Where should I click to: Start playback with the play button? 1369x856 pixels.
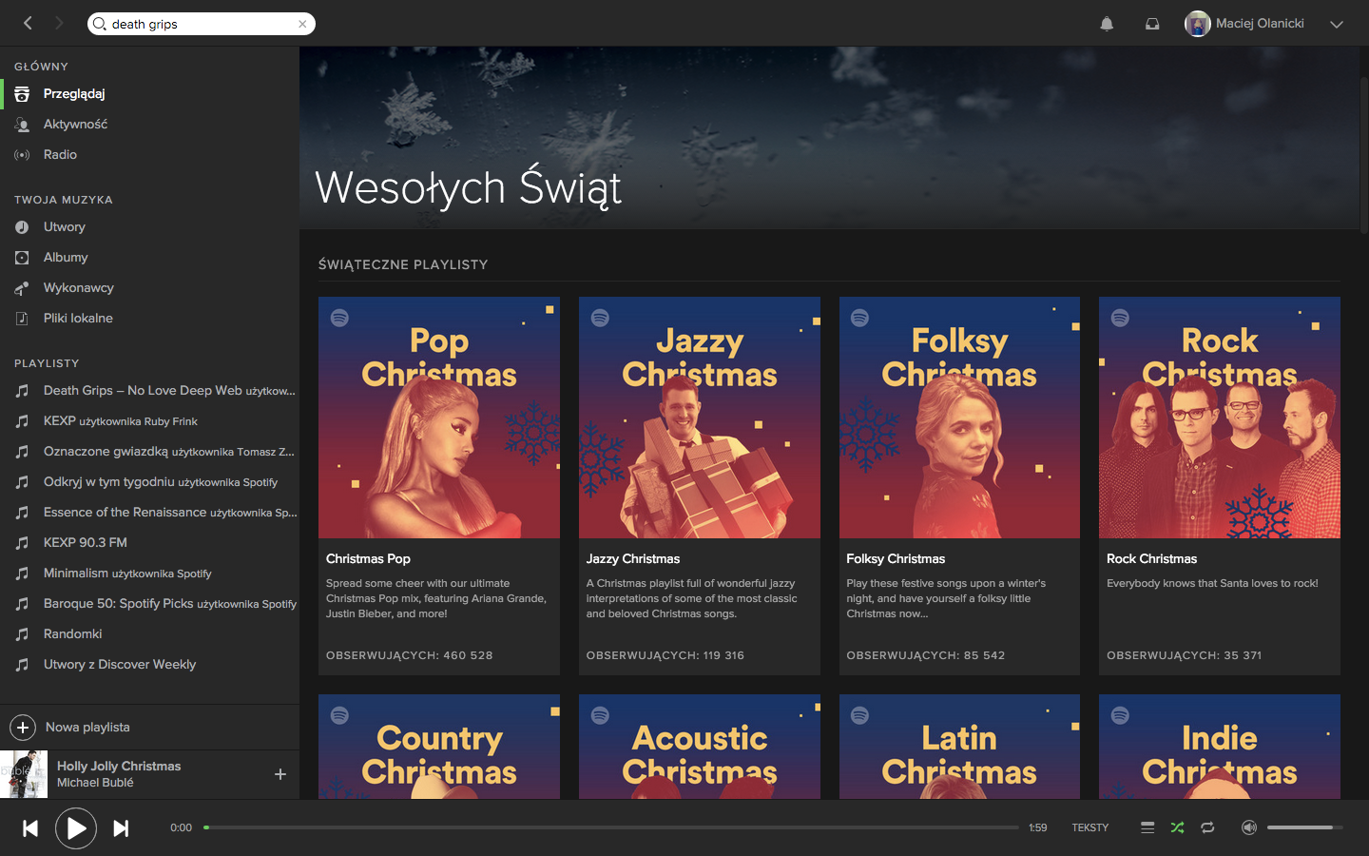point(76,828)
